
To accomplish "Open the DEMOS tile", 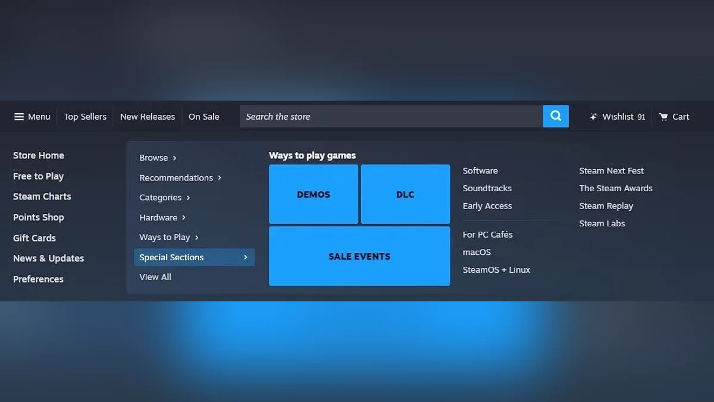I will 314,194.
